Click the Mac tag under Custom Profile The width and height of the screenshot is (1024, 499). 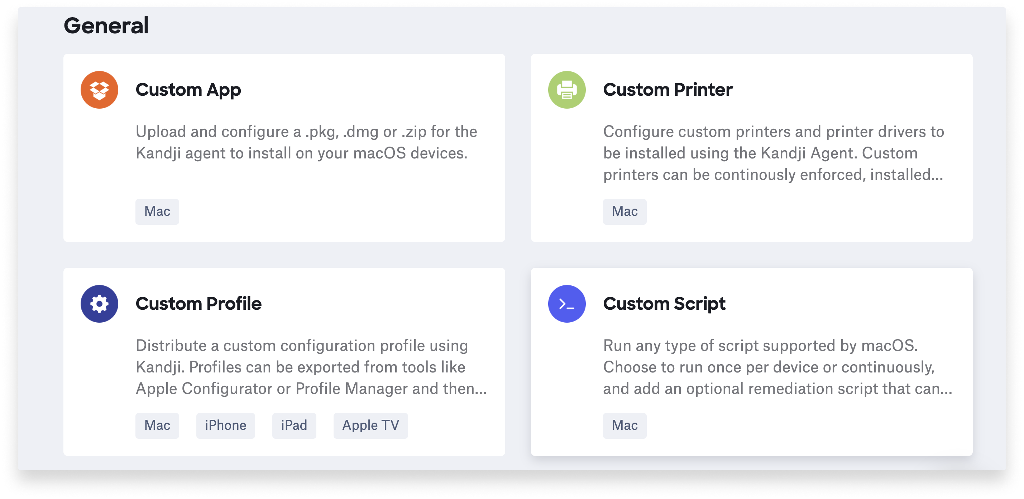157,426
